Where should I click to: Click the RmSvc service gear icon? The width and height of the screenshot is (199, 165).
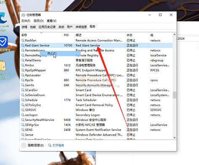(23, 65)
